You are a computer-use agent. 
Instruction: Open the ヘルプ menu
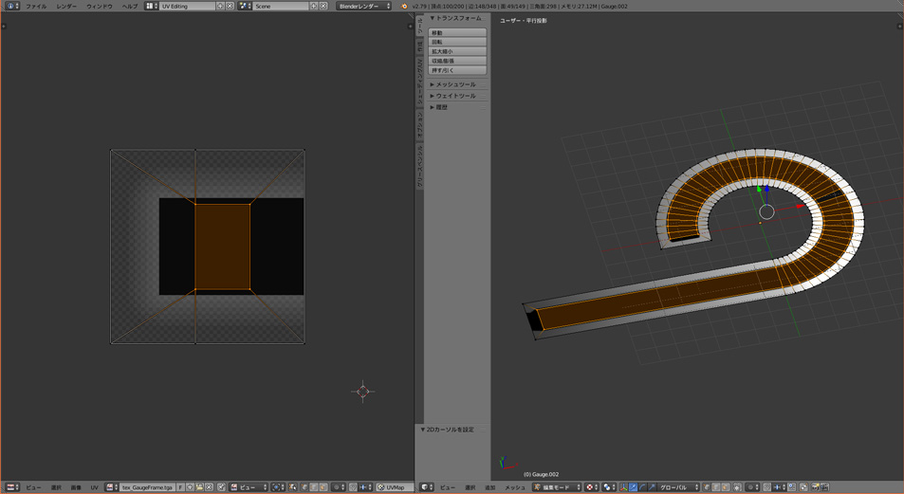pyautogui.click(x=130, y=6)
